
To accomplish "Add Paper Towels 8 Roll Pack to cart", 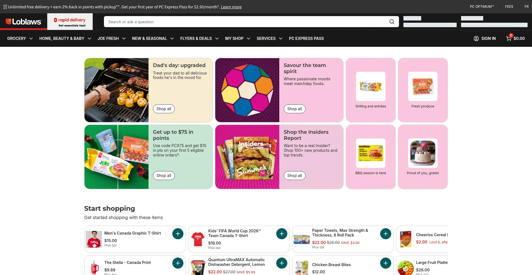I will [386, 234].
